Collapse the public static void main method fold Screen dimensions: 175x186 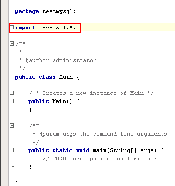click(12, 150)
